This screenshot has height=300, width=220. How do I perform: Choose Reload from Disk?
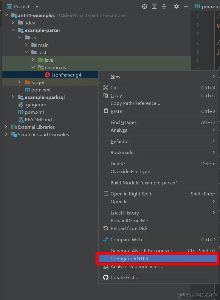coord(159,228)
